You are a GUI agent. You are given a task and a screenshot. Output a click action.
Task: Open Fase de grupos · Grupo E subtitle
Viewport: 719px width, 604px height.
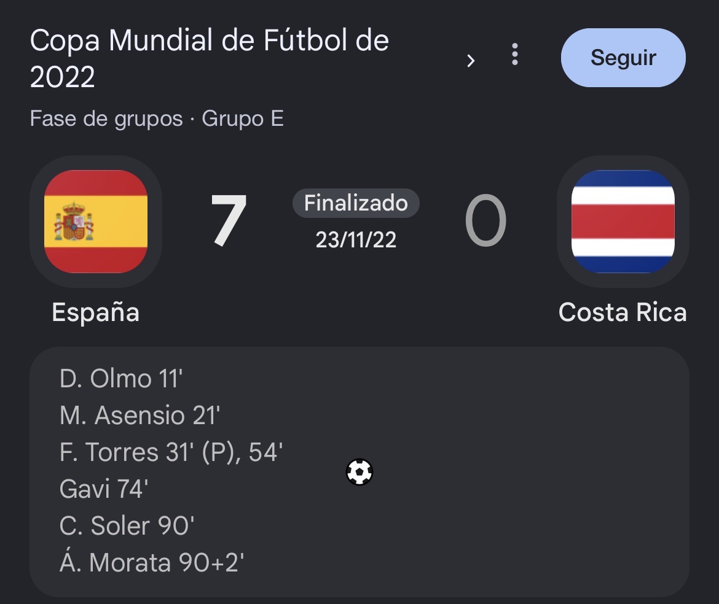pos(157,118)
